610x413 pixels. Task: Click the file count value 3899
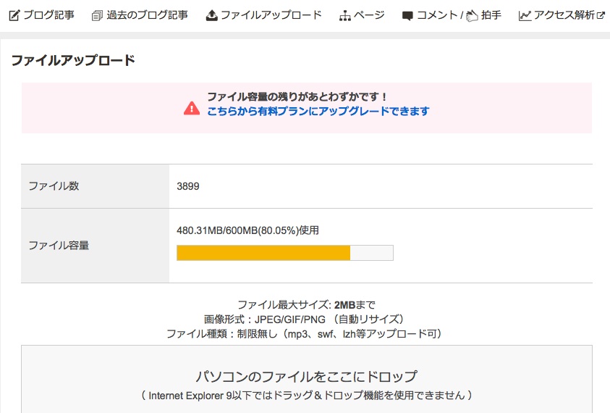pos(188,186)
